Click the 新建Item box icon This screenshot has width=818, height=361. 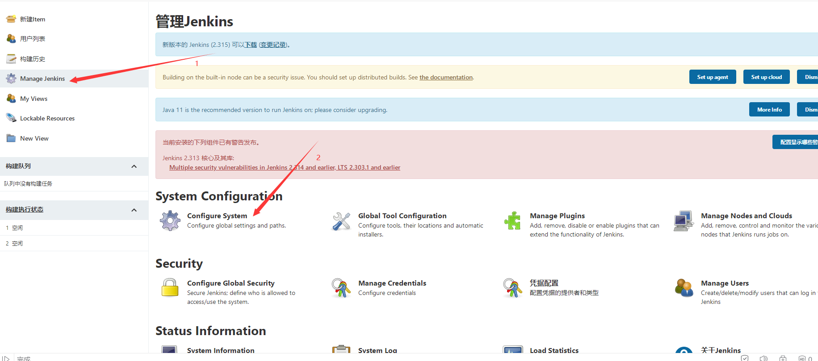11,19
